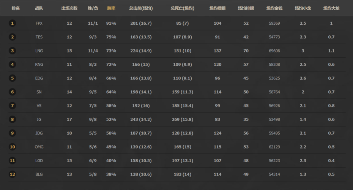The width and height of the screenshot is (353, 190).
Task: Click the 胜/负 column header
Action: point(93,8)
